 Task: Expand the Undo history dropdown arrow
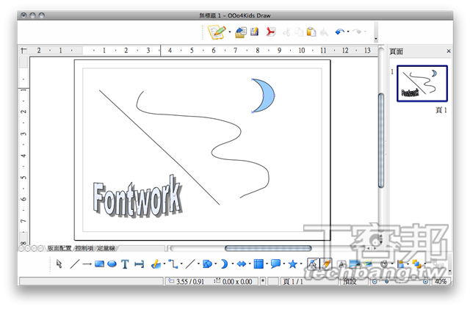[350, 32]
